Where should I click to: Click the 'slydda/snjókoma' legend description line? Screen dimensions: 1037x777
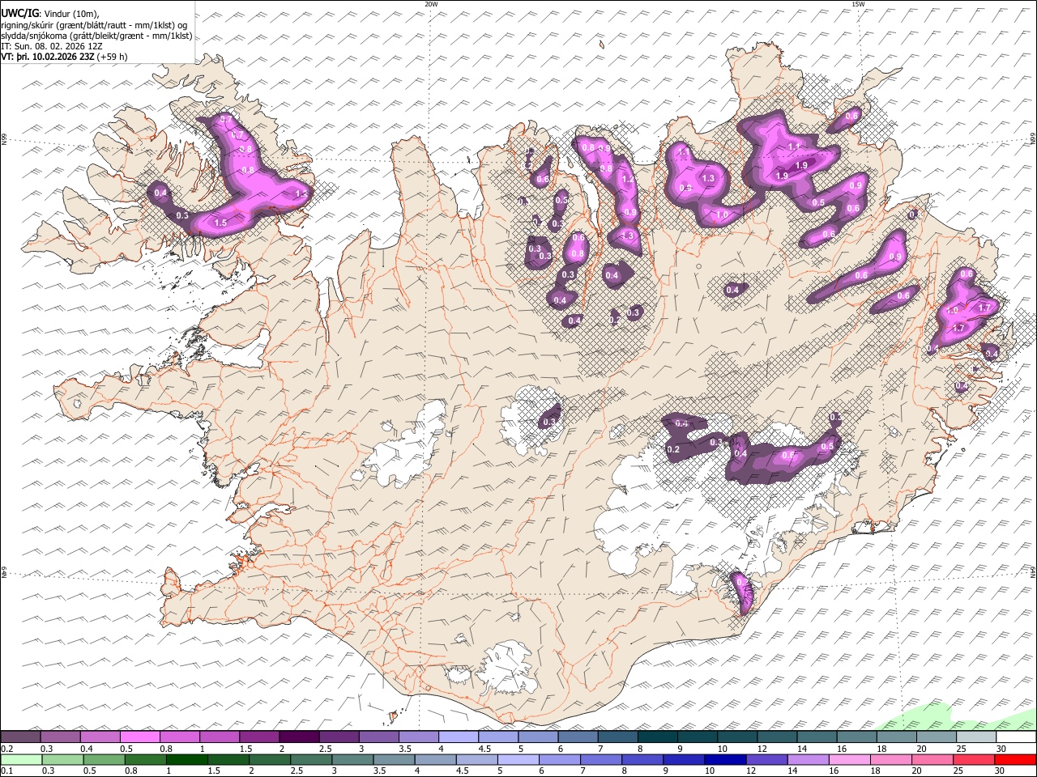[96, 36]
